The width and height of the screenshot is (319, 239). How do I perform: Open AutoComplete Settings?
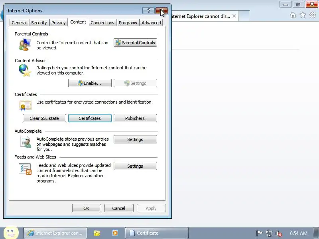tap(135, 139)
